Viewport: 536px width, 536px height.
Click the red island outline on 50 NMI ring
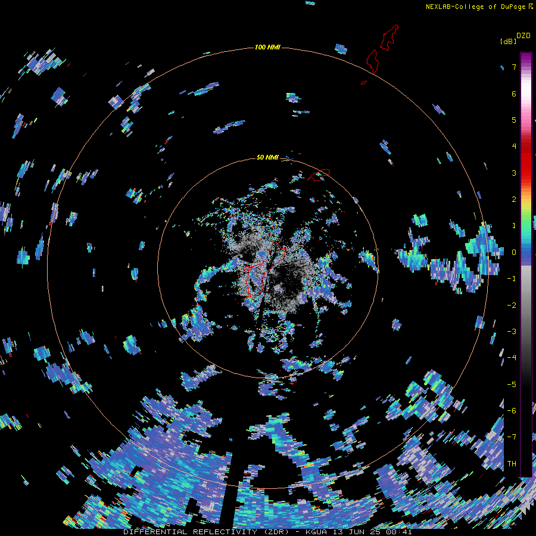319,175
